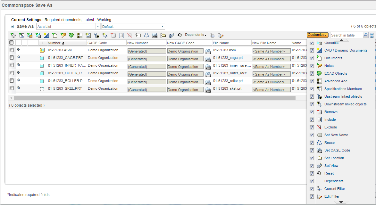Uncheck the Documents checkbox in Customize menu
The width and height of the screenshot is (376, 205).
click(x=312, y=58)
